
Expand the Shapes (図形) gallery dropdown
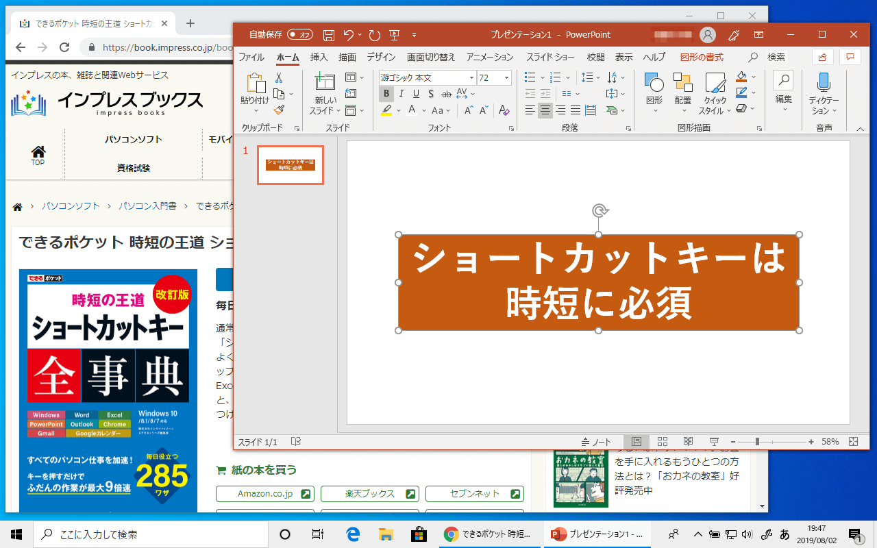(654, 110)
